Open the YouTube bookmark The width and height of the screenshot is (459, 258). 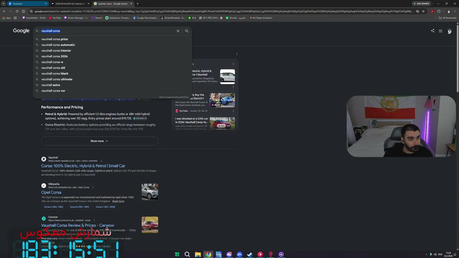point(55,18)
